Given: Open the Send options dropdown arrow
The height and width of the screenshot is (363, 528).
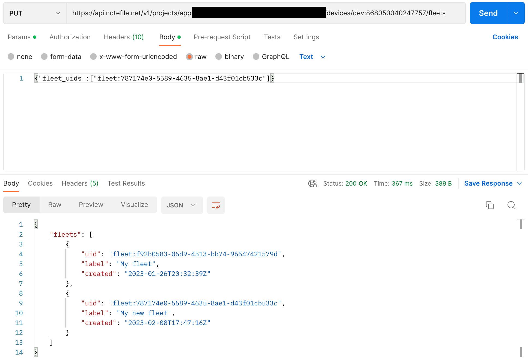Looking at the screenshot, I should pyautogui.click(x=516, y=13).
